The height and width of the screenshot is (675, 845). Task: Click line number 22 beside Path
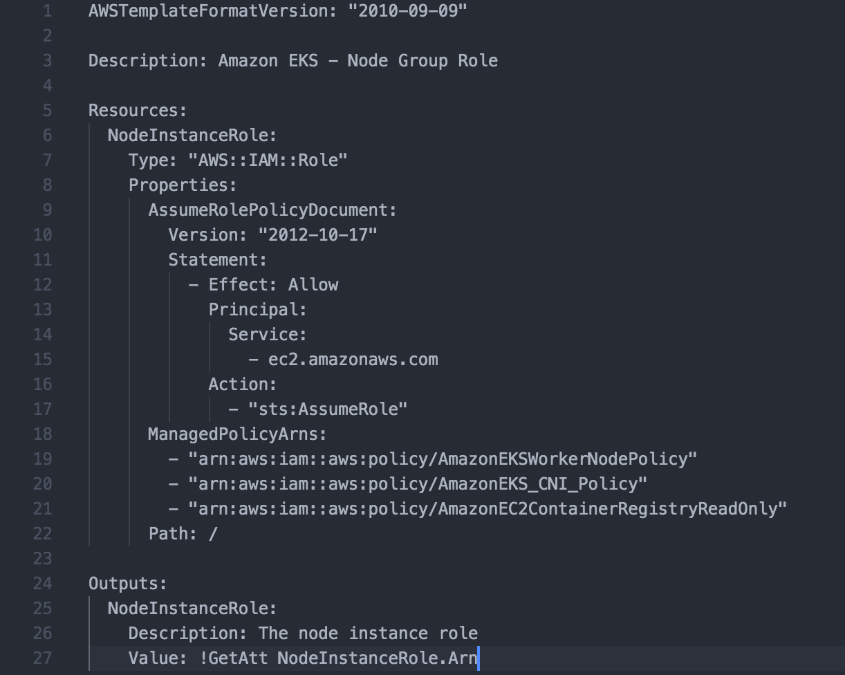43,534
